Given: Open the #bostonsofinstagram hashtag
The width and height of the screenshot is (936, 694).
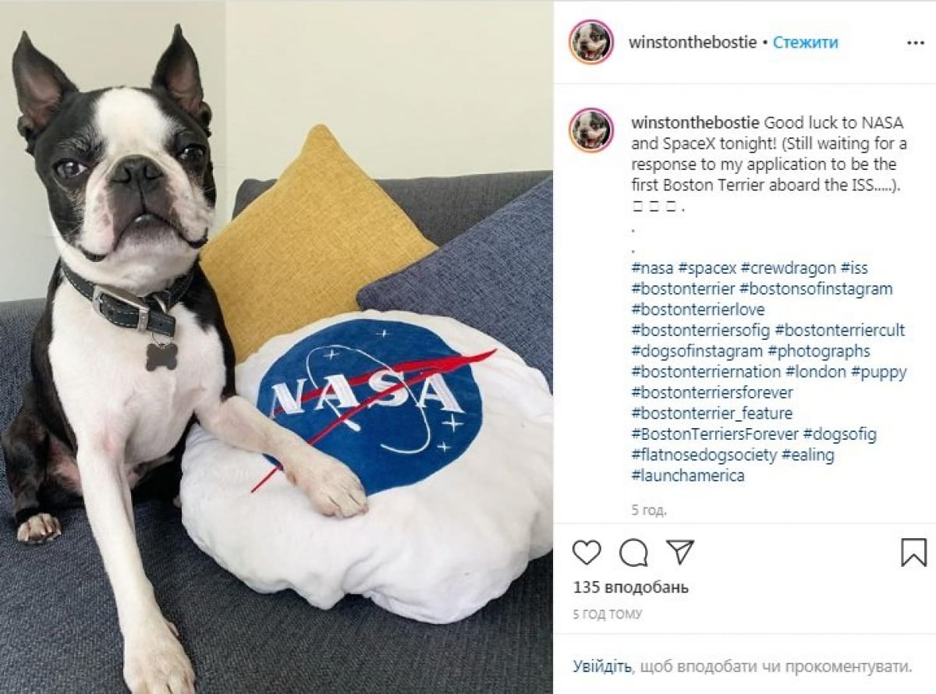Looking at the screenshot, I should [x=816, y=289].
